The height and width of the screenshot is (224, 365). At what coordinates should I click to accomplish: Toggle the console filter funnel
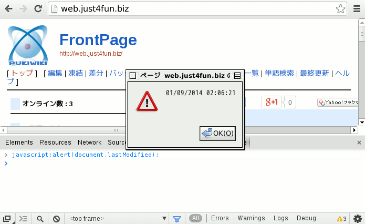177,218
